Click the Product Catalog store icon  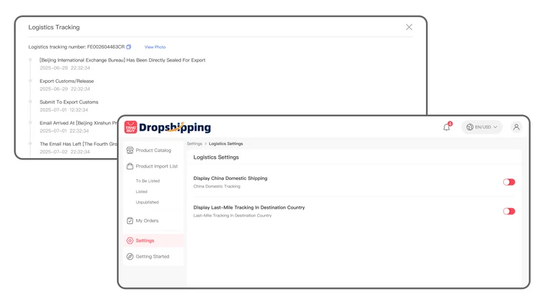(x=130, y=150)
